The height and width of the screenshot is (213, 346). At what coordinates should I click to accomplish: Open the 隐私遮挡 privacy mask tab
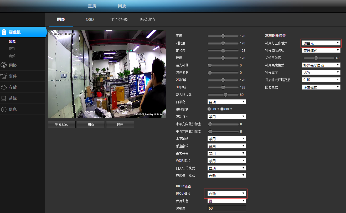click(147, 20)
